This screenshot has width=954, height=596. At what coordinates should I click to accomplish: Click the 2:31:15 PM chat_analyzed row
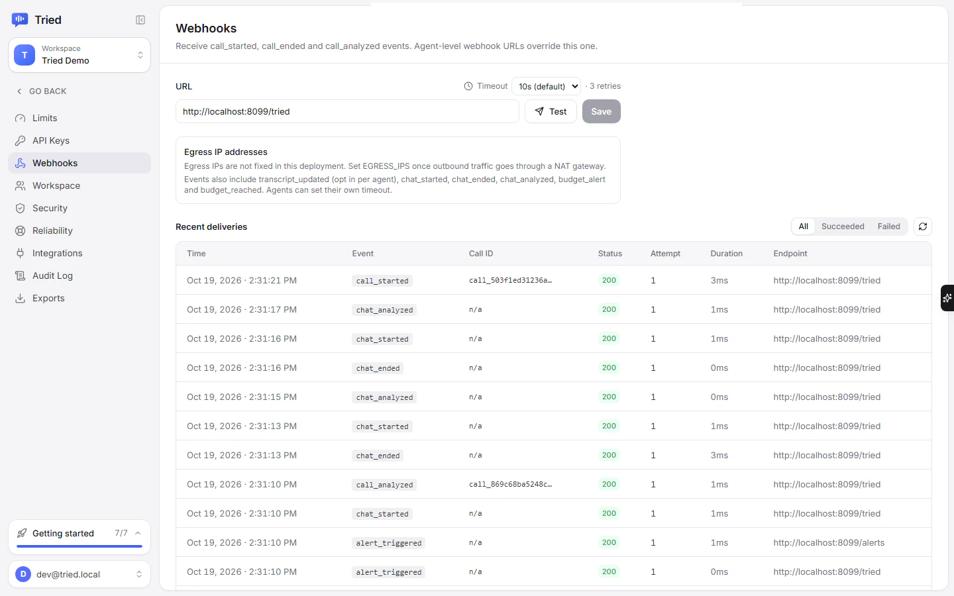[554, 397]
